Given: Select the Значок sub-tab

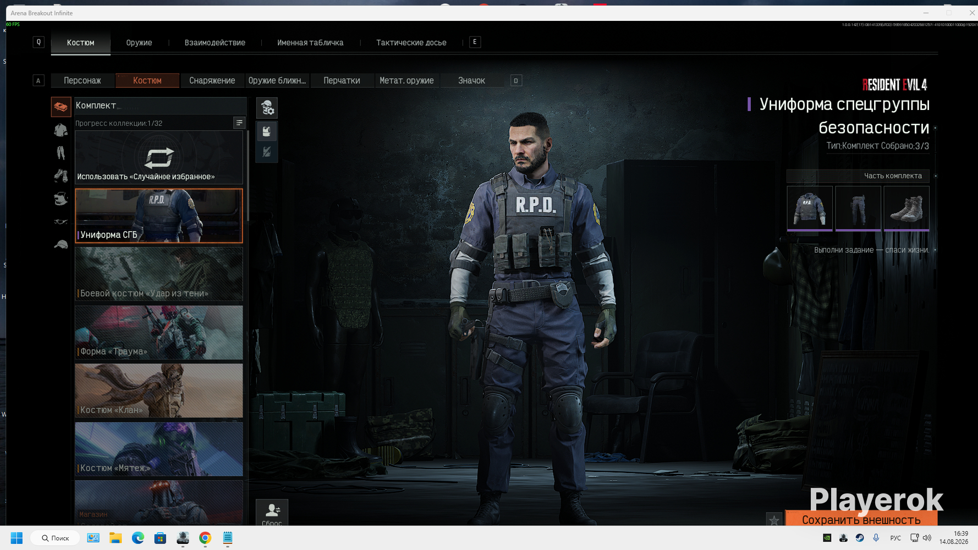Looking at the screenshot, I should pyautogui.click(x=471, y=80).
